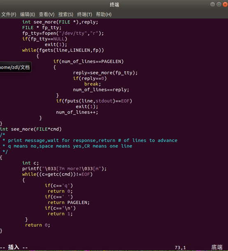Click the '底端' scroll position indicator
228x251 pixels.
click(x=217, y=247)
